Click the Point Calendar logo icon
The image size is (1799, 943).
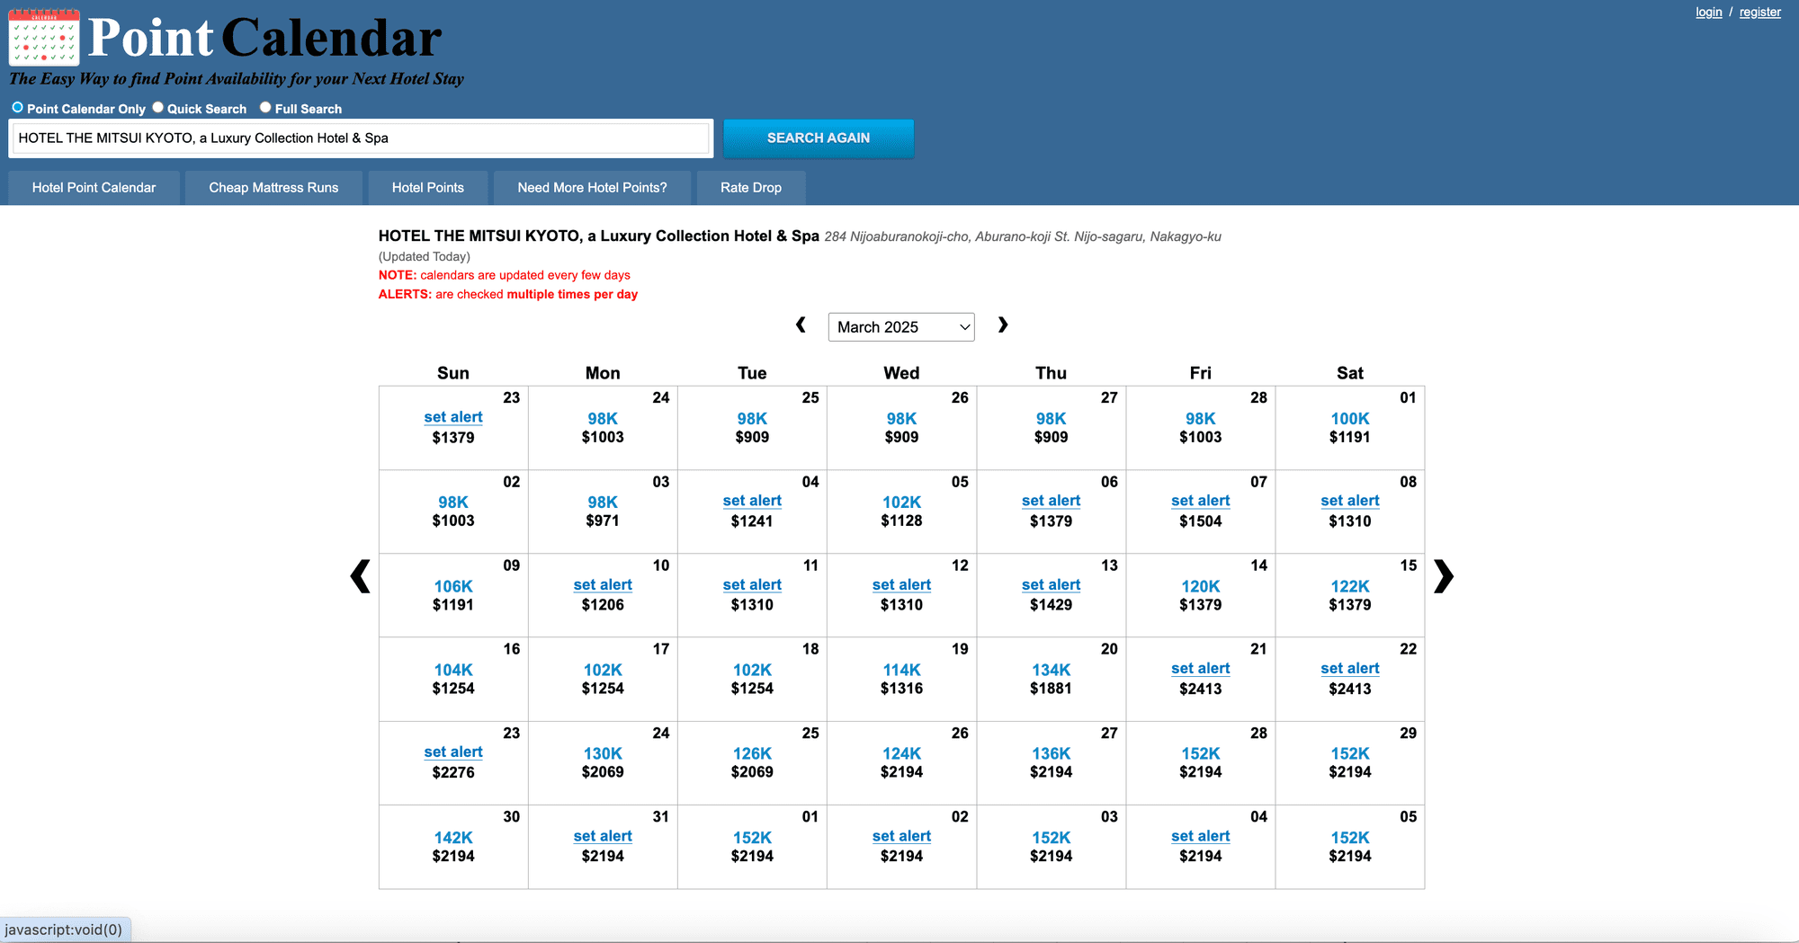coord(44,38)
